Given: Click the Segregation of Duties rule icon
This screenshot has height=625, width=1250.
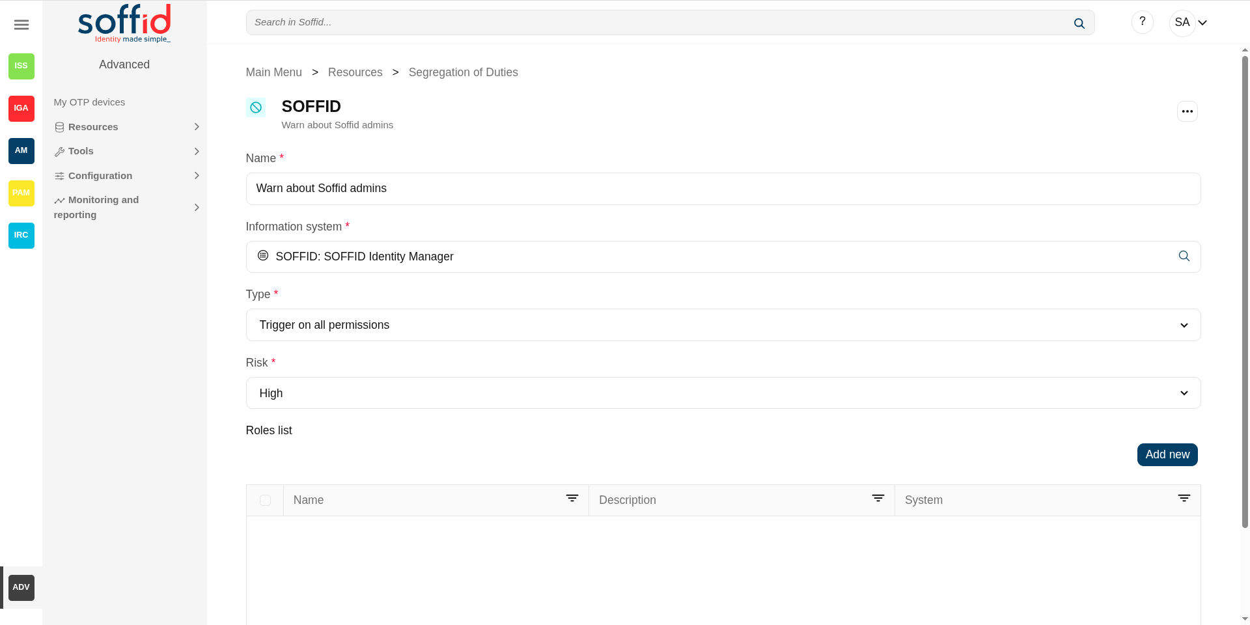Looking at the screenshot, I should click(256, 107).
